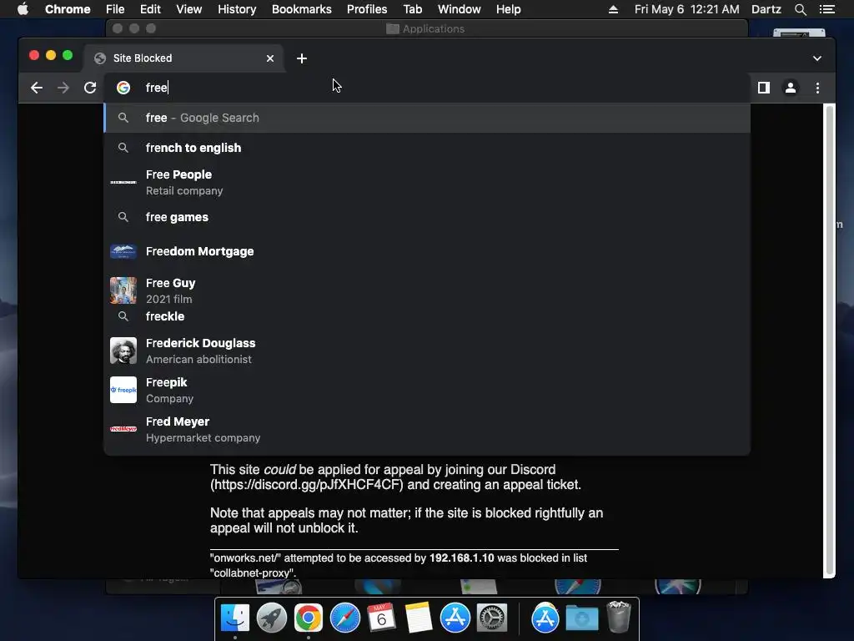Expand the tab search chevron
Viewport: 854px width, 641px height.
(x=817, y=58)
